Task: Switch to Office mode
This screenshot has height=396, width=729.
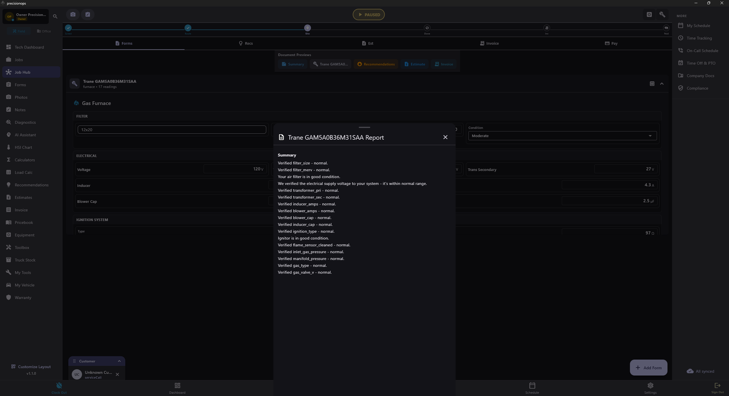Action: click(44, 31)
